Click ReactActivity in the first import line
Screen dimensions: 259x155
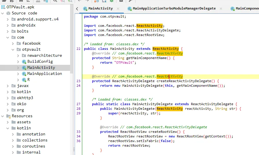149,26
